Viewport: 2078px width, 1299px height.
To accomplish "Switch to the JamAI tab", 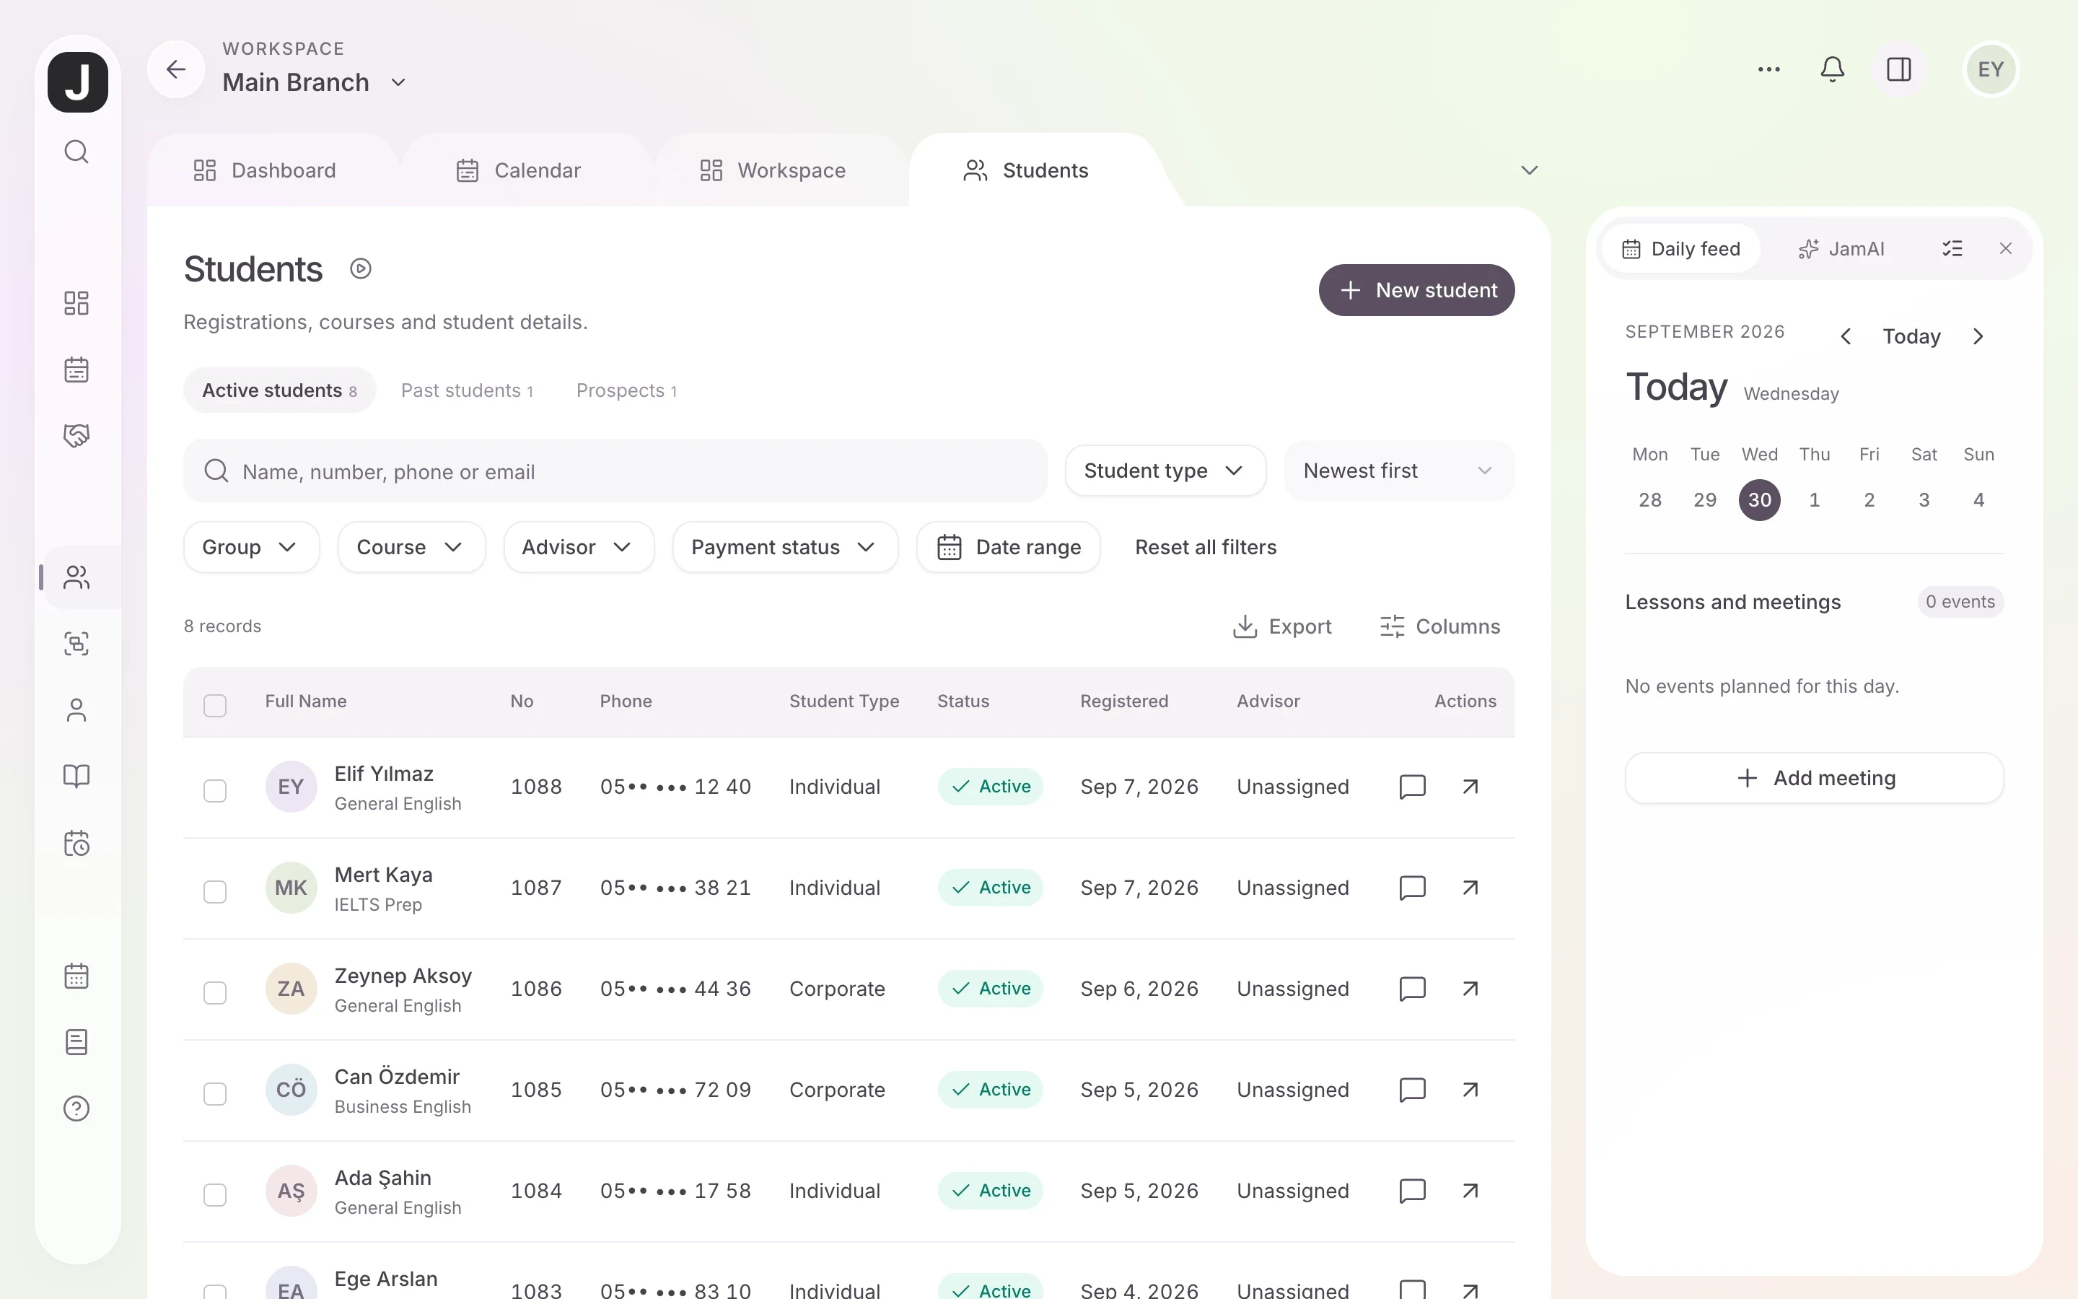I will click(x=1841, y=249).
